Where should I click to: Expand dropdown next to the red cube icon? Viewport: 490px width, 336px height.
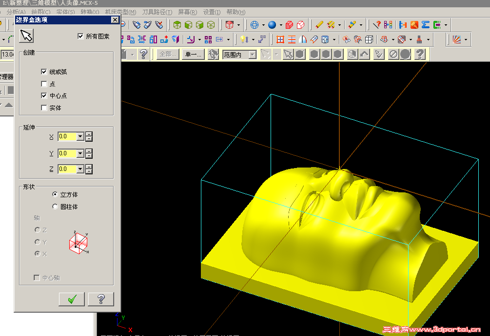(239, 25)
